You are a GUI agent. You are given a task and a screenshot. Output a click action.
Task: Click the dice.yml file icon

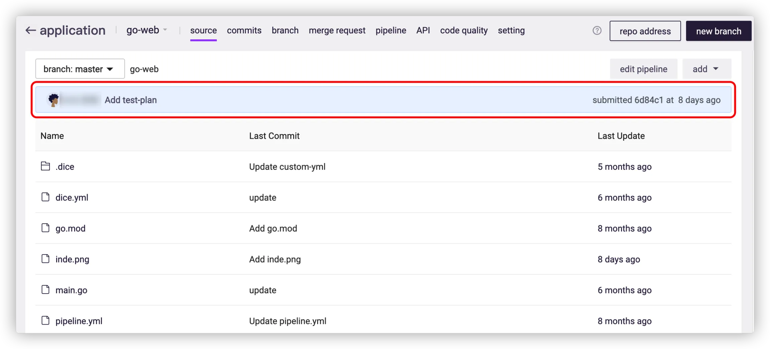45,197
